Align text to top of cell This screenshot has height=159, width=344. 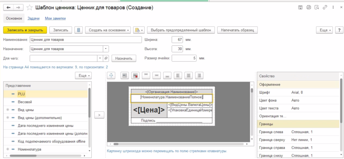(x=146, y=75)
